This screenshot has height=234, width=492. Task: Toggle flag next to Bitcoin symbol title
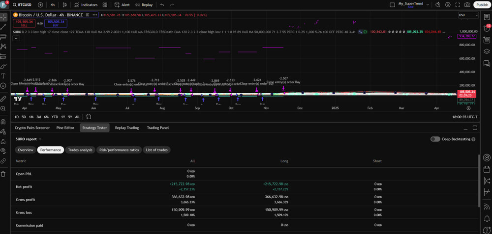pyautogui.click(x=88, y=15)
